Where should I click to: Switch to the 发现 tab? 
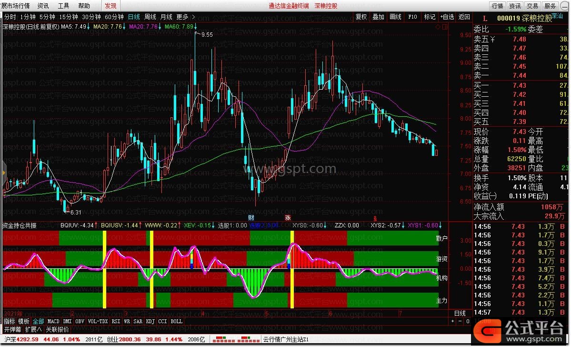[x=110, y=6]
